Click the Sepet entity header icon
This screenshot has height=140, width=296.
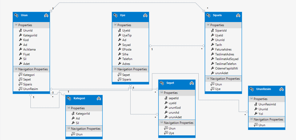click(x=162, y=83)
